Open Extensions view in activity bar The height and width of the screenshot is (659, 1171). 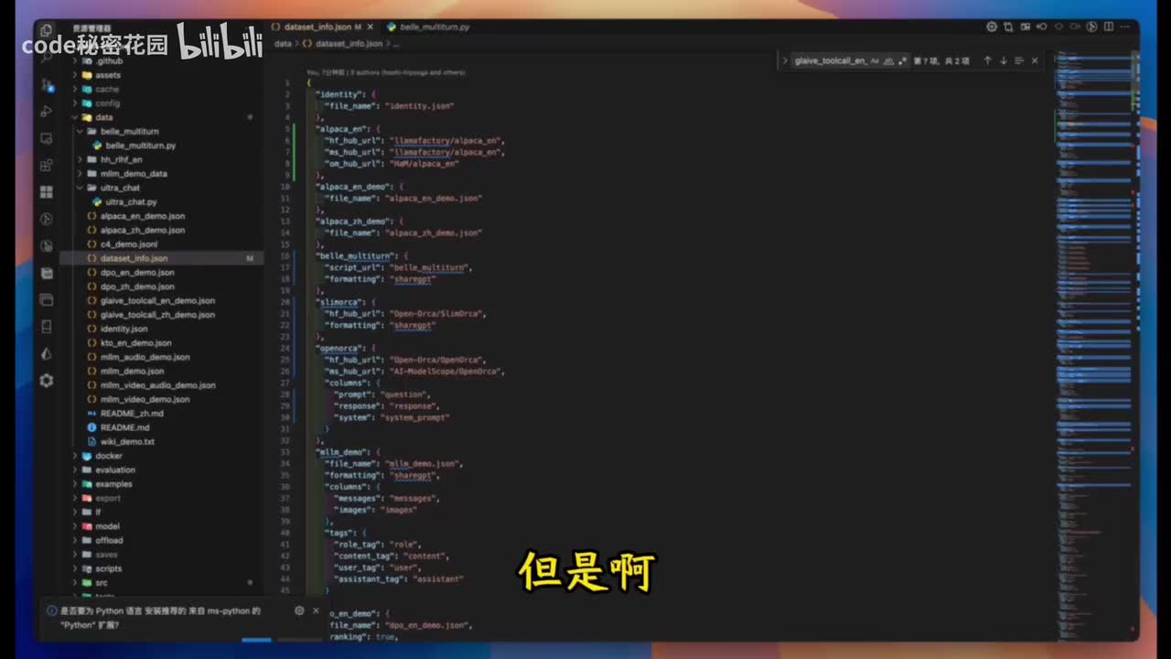[x=47, y=166]
